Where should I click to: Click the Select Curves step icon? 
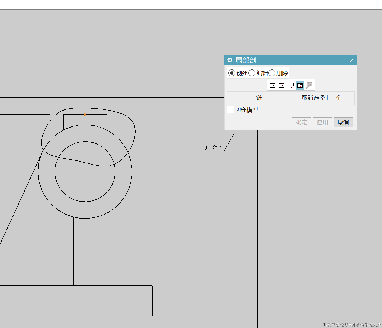coord(300,85)
